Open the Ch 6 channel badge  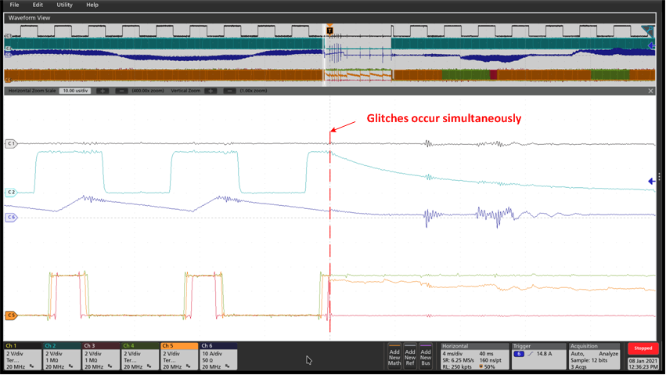click(x=218, y=356)
